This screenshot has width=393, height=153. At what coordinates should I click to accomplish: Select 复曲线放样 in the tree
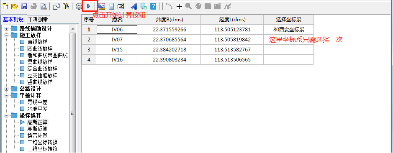point(40,62)
